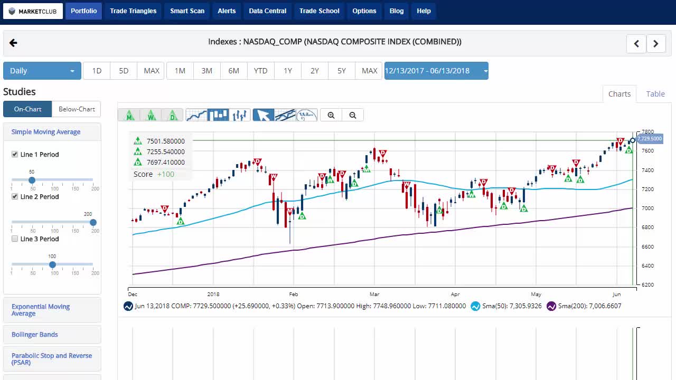Image resolution: width=676 pixels, height=380 pixels.
Task: Set range to YTD
Action: (261, 71)
